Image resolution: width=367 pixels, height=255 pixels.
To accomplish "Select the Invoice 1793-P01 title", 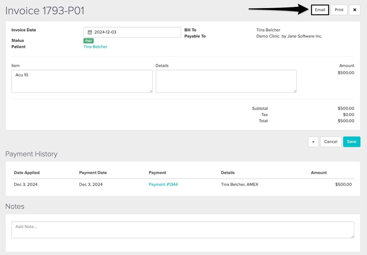I will click(45, 11).
